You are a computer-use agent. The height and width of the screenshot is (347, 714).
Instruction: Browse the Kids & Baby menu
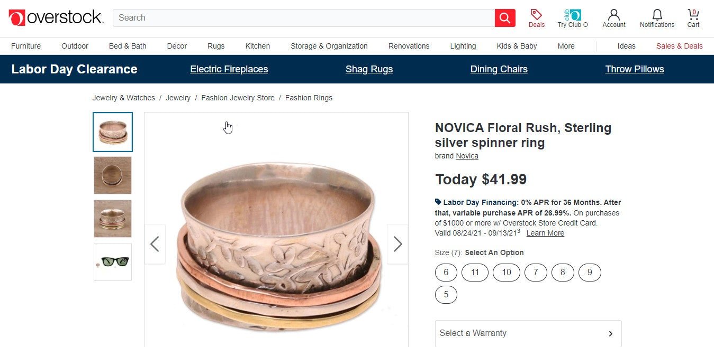tap(517, 46)
